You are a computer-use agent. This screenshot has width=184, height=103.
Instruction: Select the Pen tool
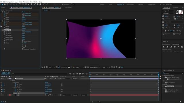29,5
